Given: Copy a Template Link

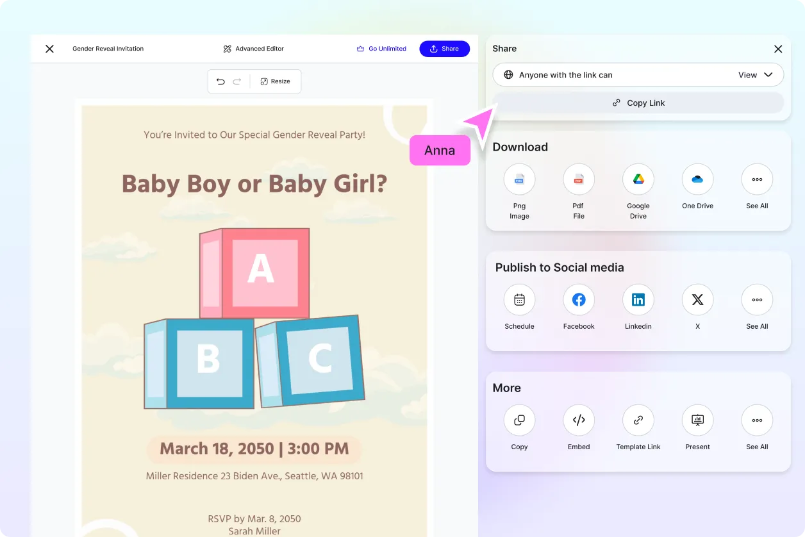Looking at the screenshot, I should point(638,420).
